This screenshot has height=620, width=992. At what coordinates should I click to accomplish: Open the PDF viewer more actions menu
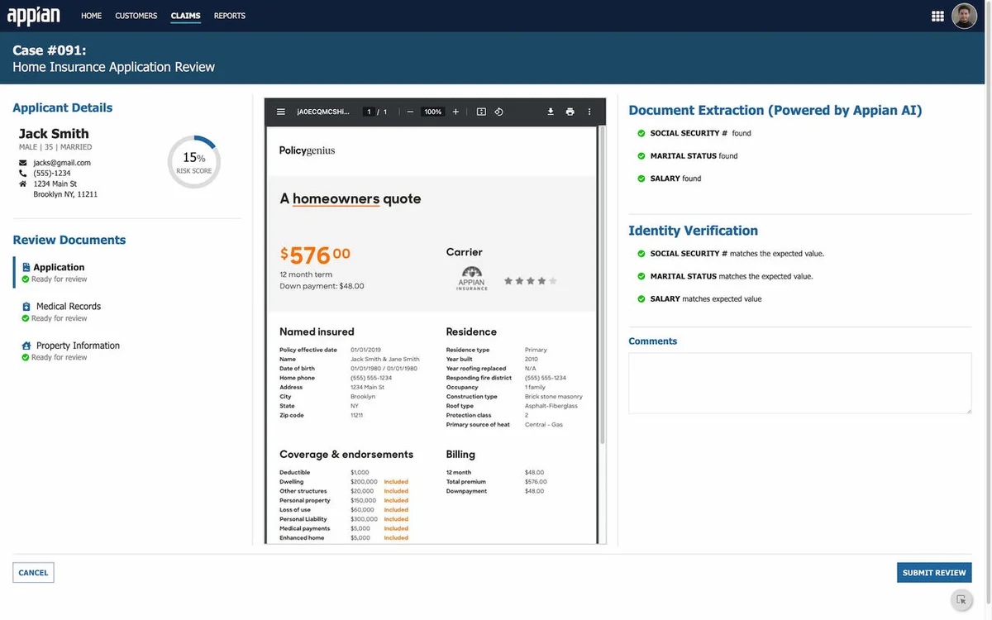589,112
